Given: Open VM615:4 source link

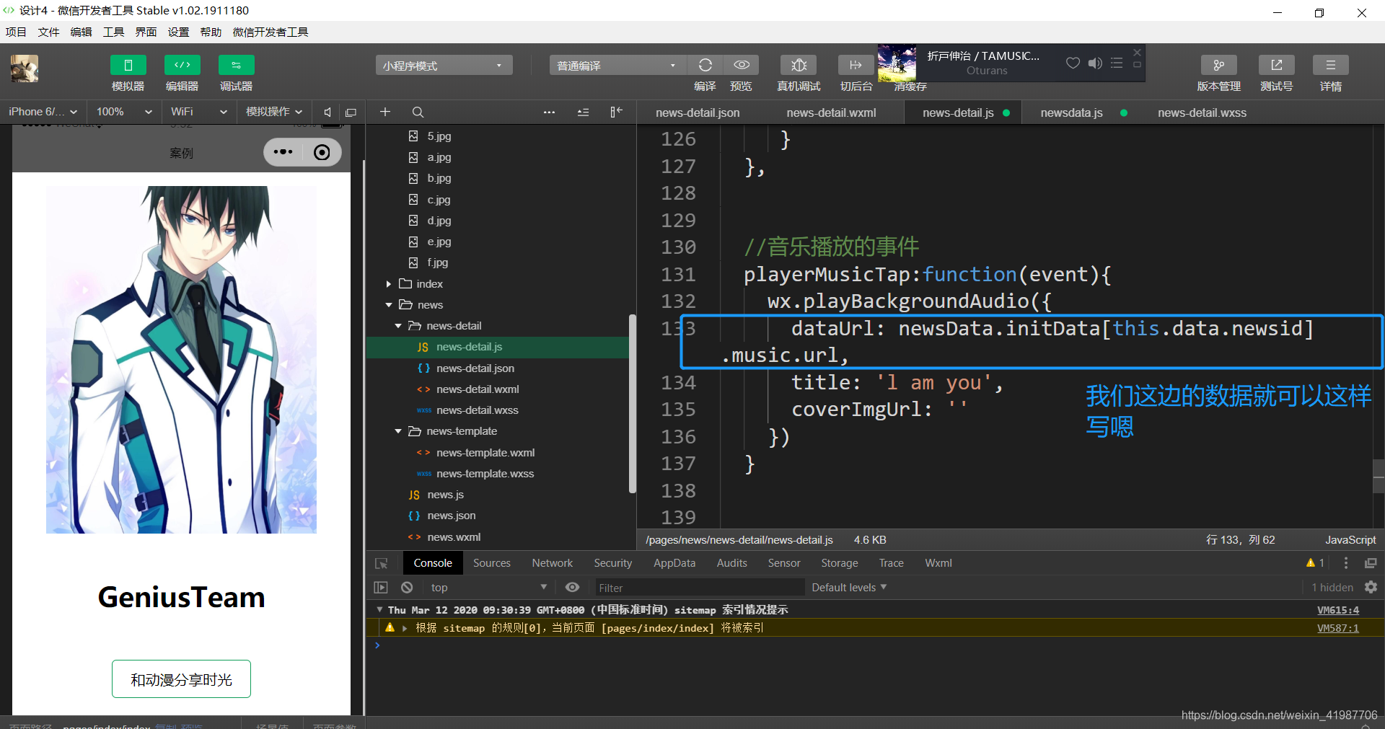Looking at the screenshot, I should (x=1338, y=610).
